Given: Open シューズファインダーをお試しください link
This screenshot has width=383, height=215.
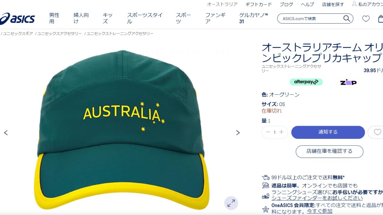Looking at the screenshot, I should [x=317, y=198].
